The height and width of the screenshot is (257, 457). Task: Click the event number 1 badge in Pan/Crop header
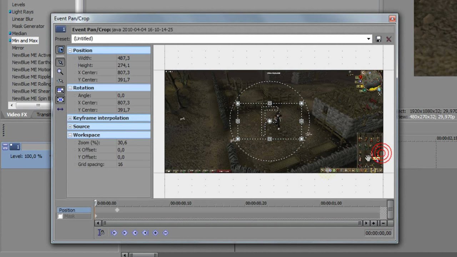click(61, 29)
